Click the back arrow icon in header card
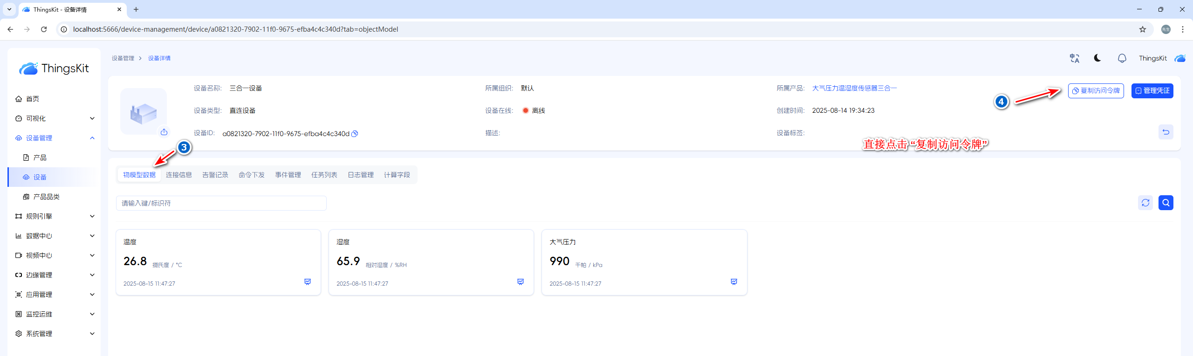Image resolution: width=1193 pixels, height=356 pixels. tap(1166, 132)
